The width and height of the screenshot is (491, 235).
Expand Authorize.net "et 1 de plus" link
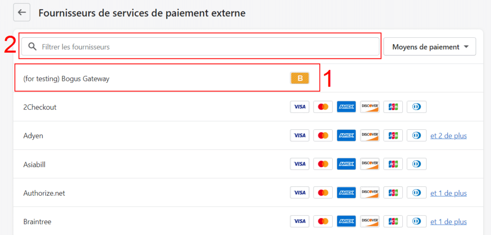click(x=448, y=193)
